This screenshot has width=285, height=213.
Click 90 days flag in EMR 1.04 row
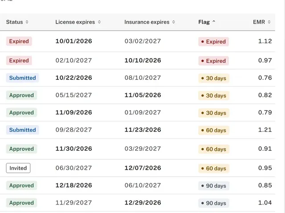(x=214, y=203)
